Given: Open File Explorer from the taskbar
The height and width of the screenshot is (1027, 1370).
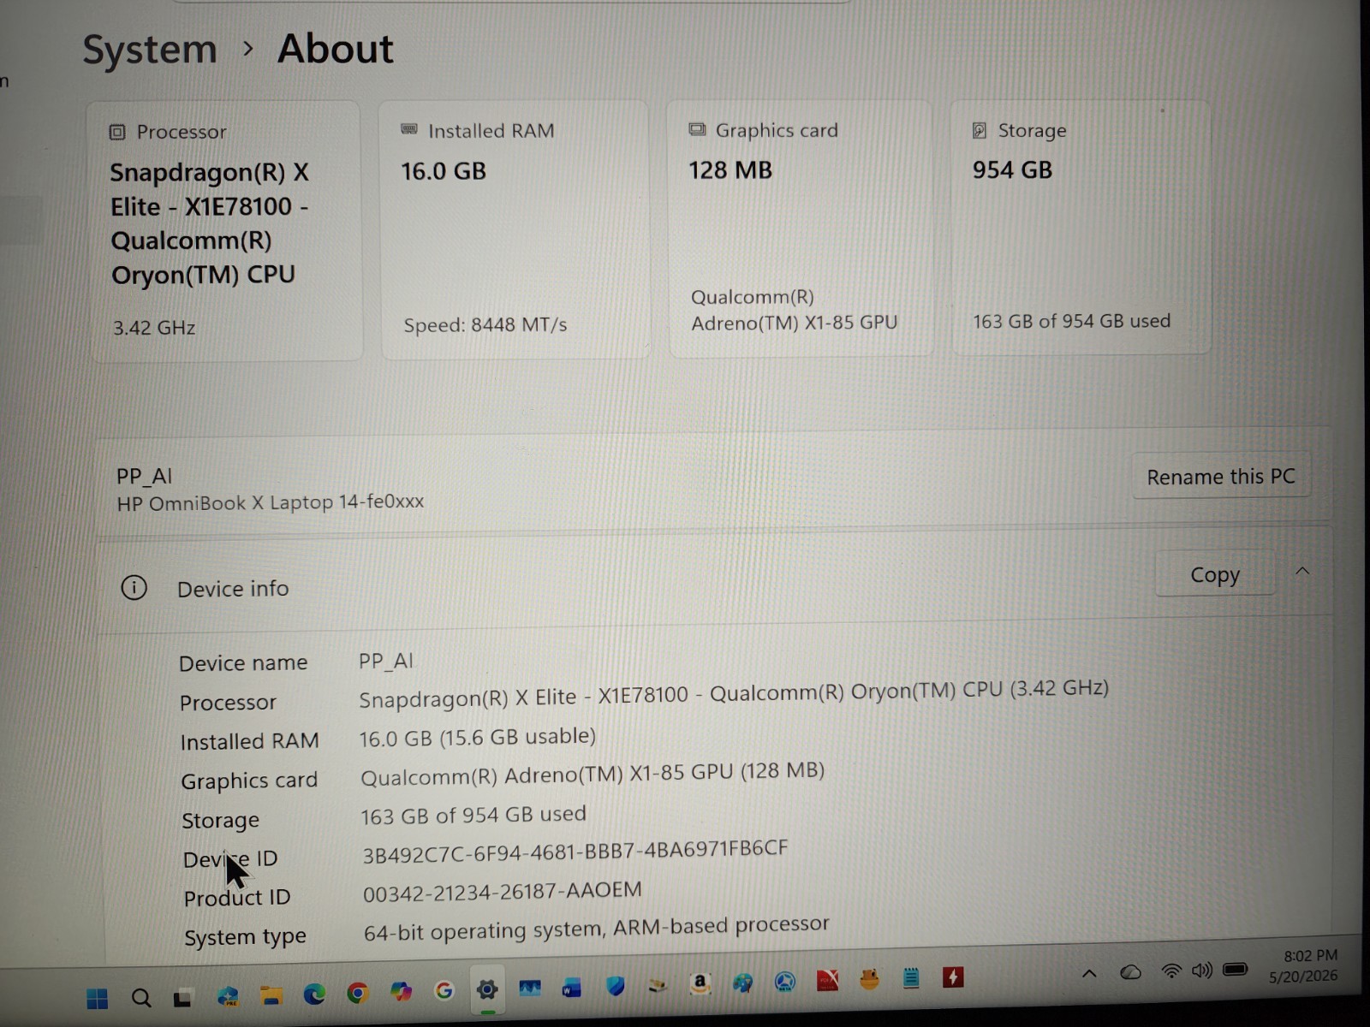Looking at the screenshot, I should click(x=271, y=995).
